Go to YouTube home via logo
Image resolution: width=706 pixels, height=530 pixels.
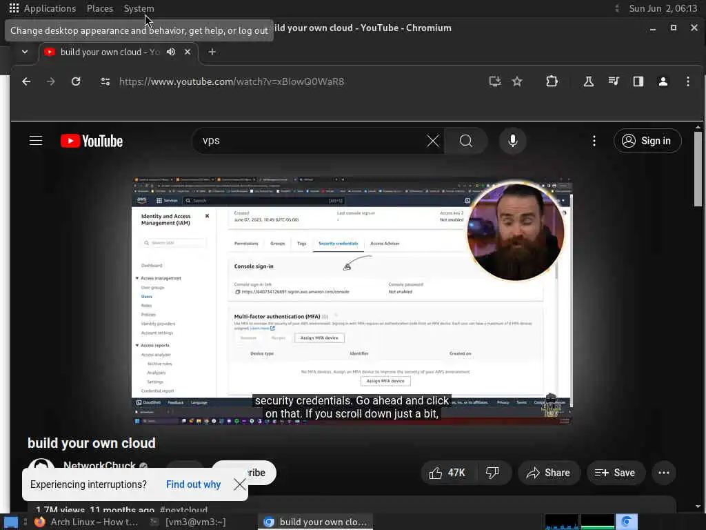click(x=92, y=141)
